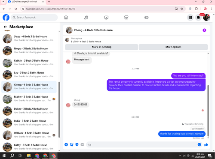This screenshot has height=159, width=215.
Task: Open Dakee - 3 Beds 2 Baths House chat
Action: 29,111
